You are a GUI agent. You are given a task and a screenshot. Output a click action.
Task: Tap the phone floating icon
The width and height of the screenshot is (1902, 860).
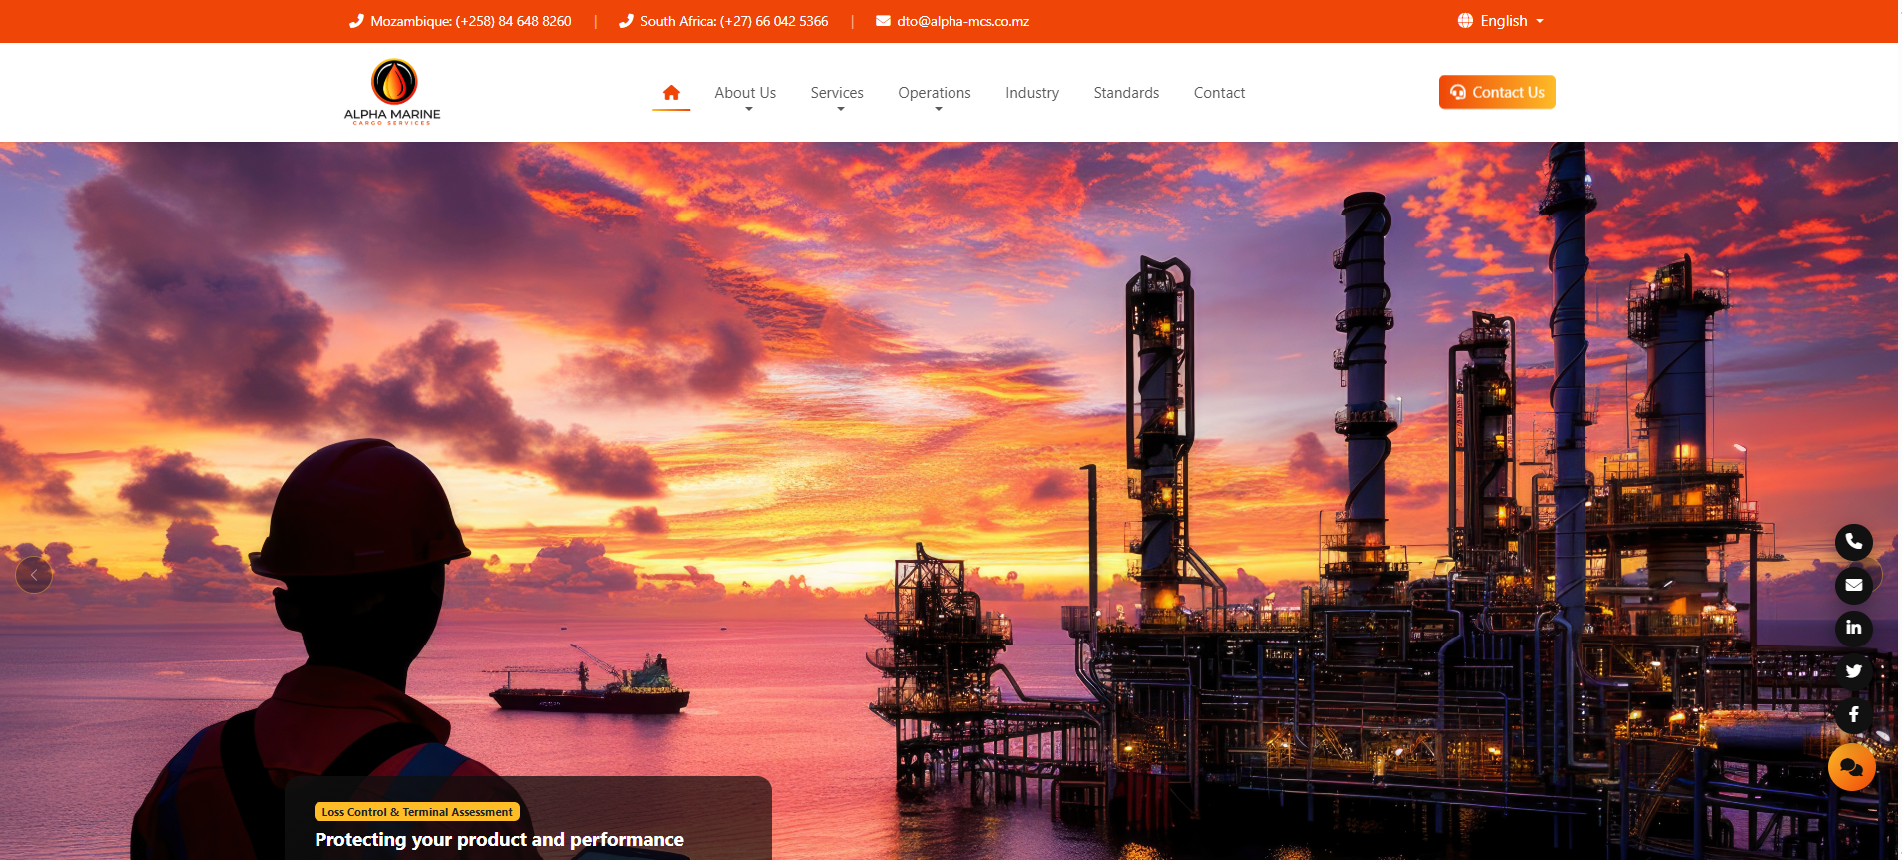[1853, 542]
